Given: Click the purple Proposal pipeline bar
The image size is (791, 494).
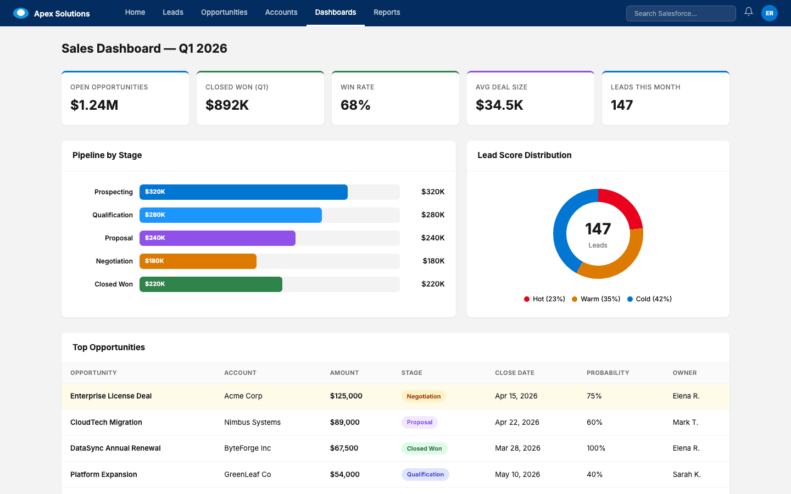Looking at the screenshot, I should tap(218, 238).
